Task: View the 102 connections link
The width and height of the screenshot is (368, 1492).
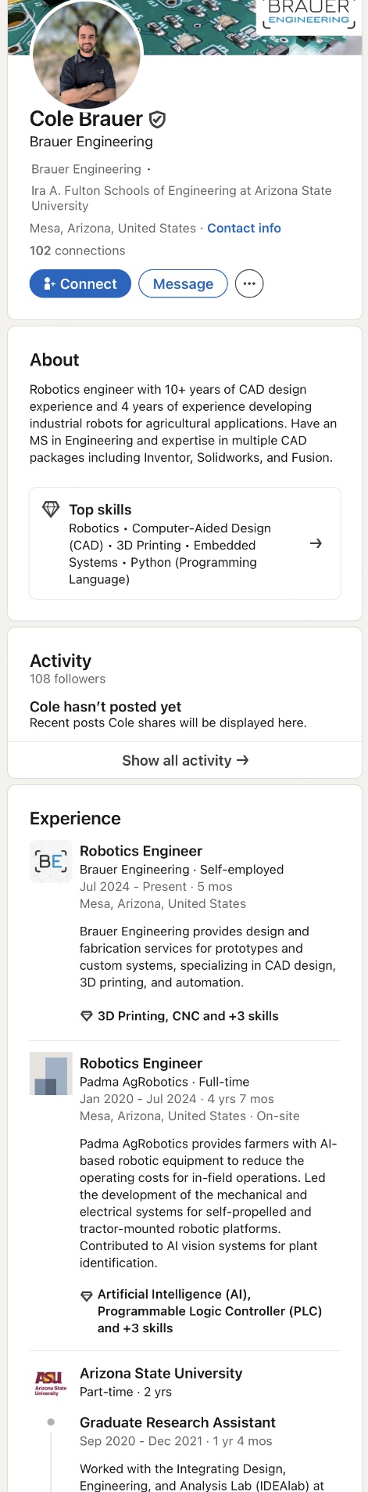Action: 77,250
